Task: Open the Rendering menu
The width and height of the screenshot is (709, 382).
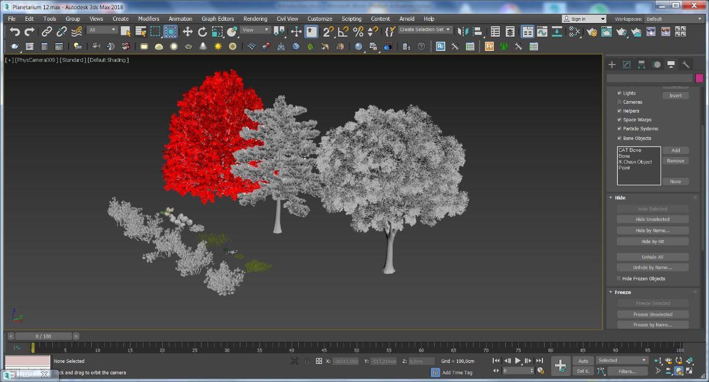Action: click(255, 19)
